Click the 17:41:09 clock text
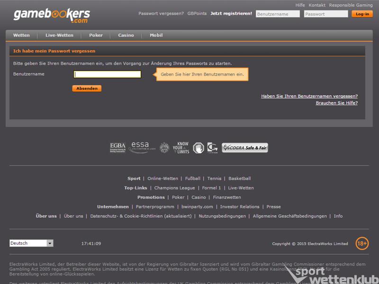Image resolution: width=379 pixels, height=284 pixels. (91, 244)
